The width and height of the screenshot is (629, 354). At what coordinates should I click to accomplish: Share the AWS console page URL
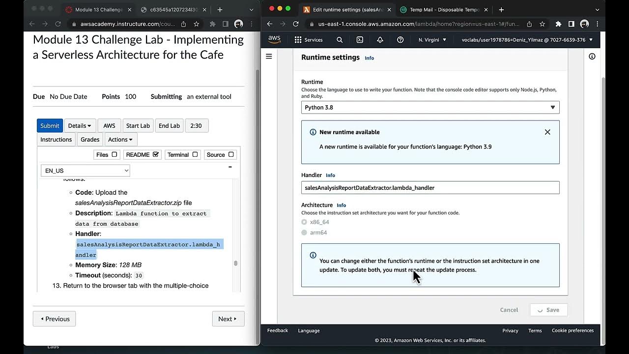click(529, 24)
